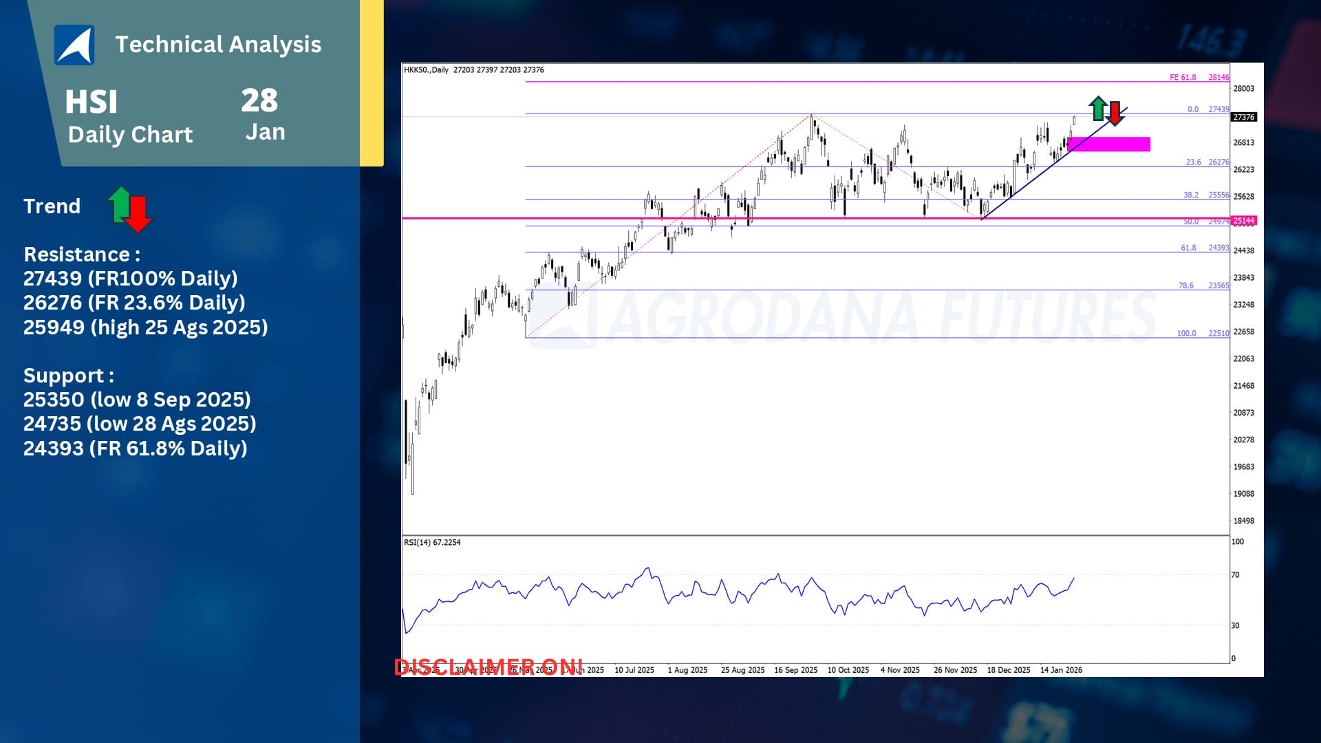Screen dimensions: 1321x743
Task: Click the 25350 (low 8 Sep 2025) support
Action: (x=137, y=400)
